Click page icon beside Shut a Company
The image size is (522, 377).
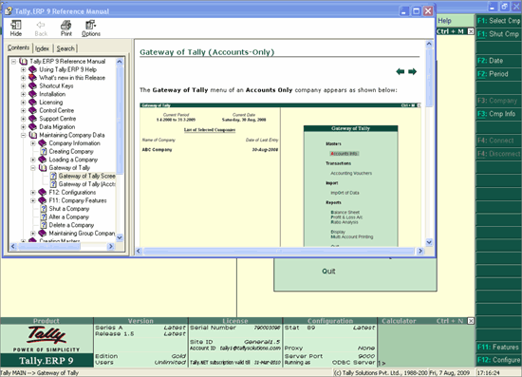coord(44,209)
